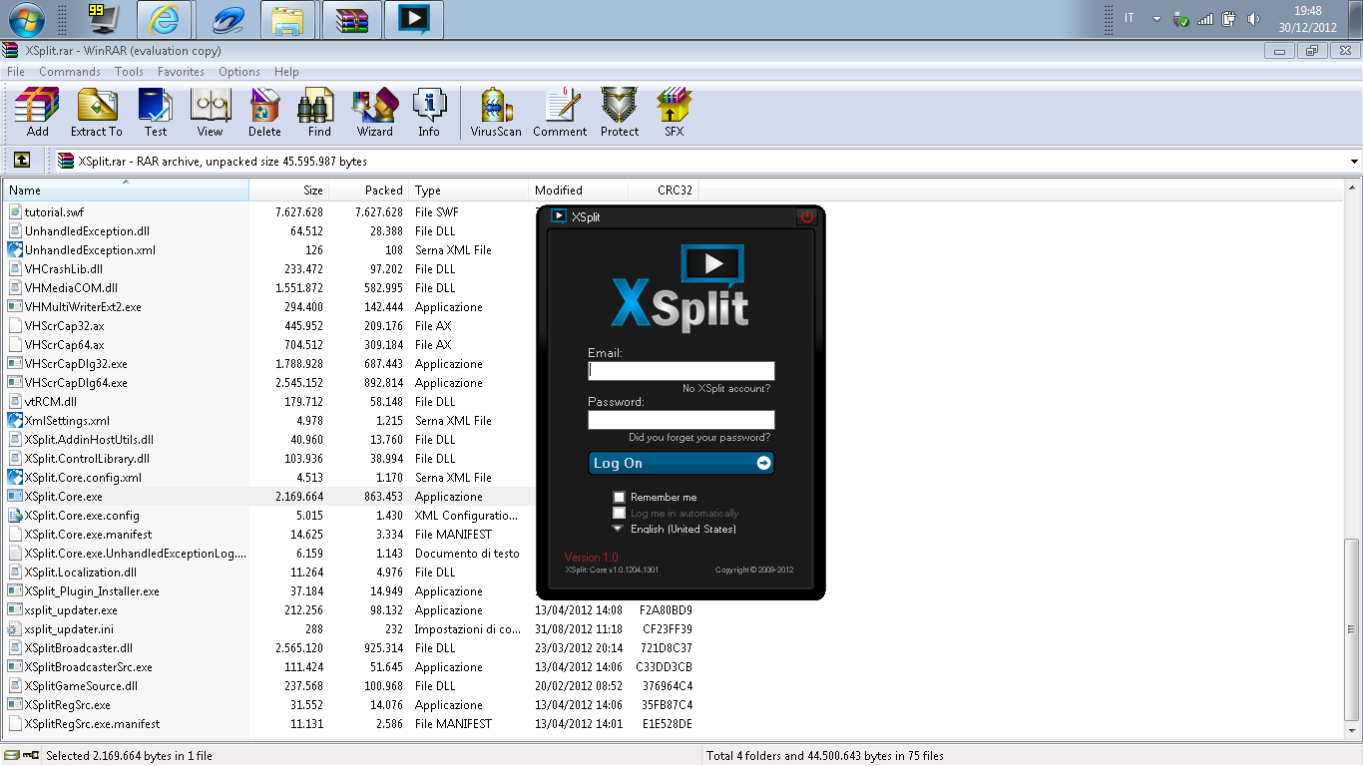Open the archive path dropdown arrow
Viewport: 1363px width, 766px height.
[x=1354, y=162]
